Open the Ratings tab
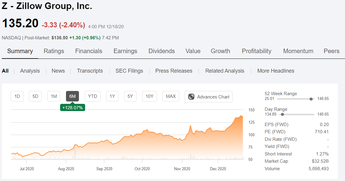This screenshot has height=181, width=345. (x=54, y=51)
